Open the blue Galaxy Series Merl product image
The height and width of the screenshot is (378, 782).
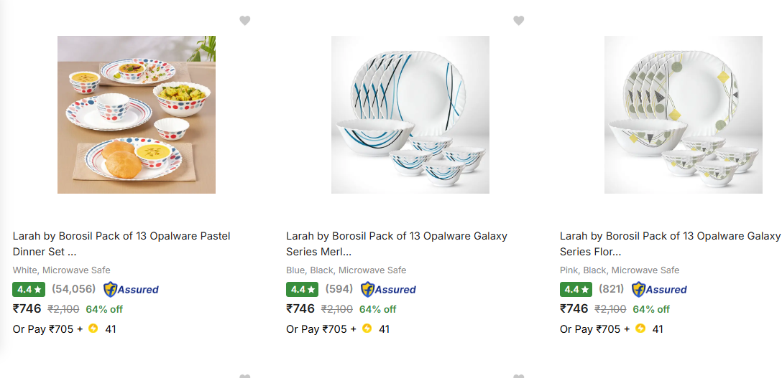tap(410, 115)
